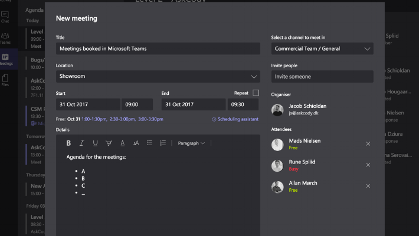Open the channel dropdown Commercial Team / General
The width and height of the screenshot is (419, 236).
(322, 48)
